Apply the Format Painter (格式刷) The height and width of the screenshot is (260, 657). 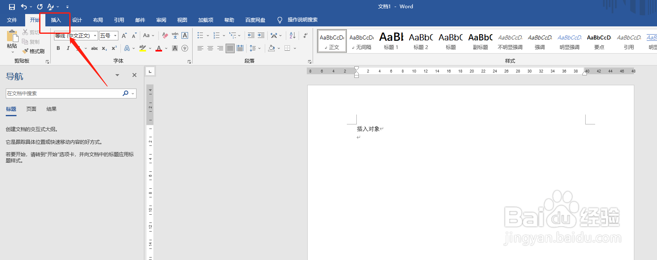coord(33,51)
